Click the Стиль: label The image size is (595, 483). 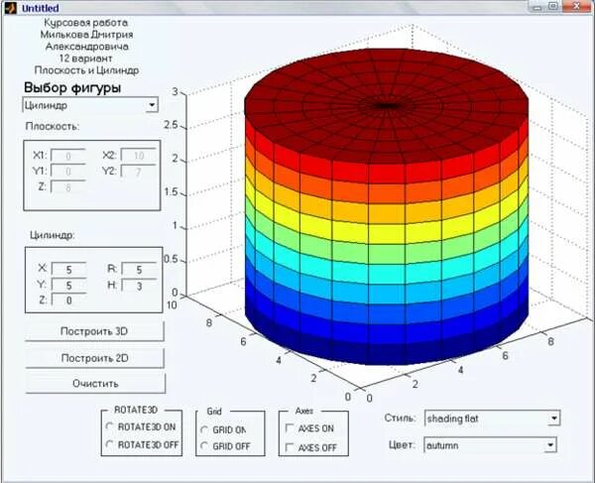click(400, 419)
